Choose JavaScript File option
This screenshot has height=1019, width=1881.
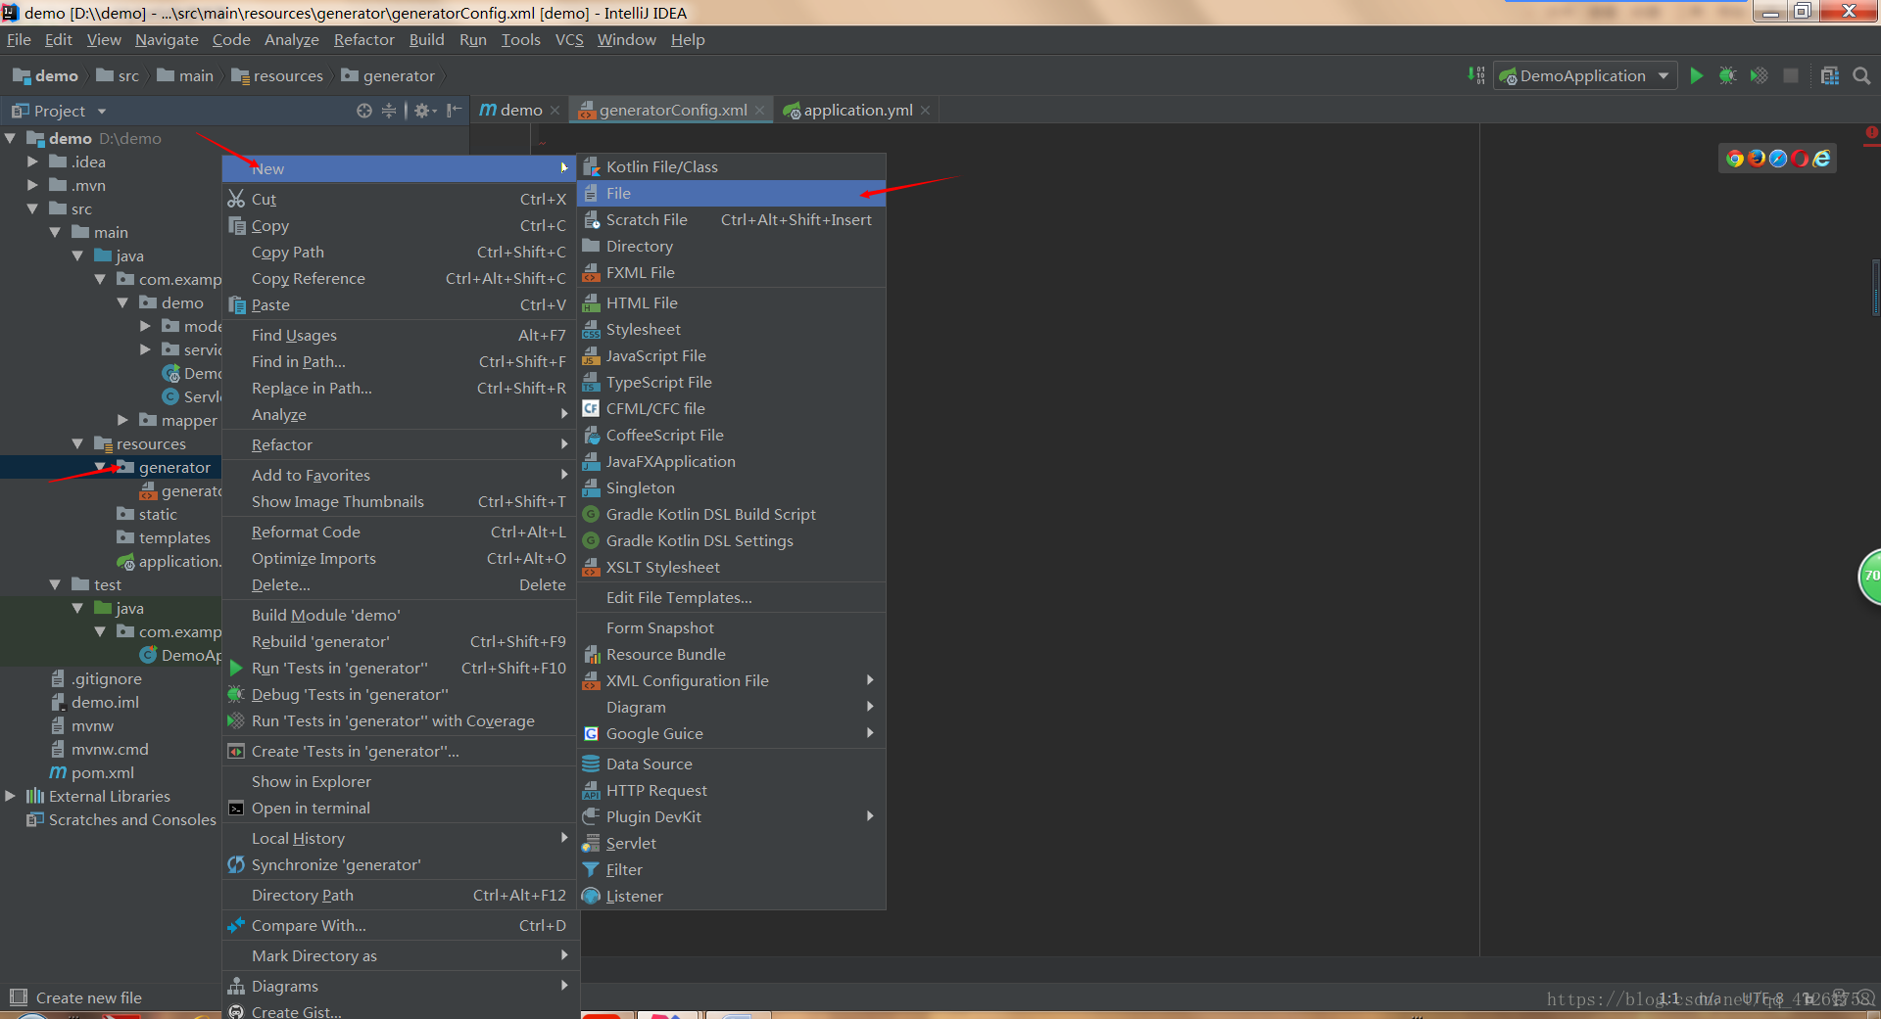coord(732,355)
